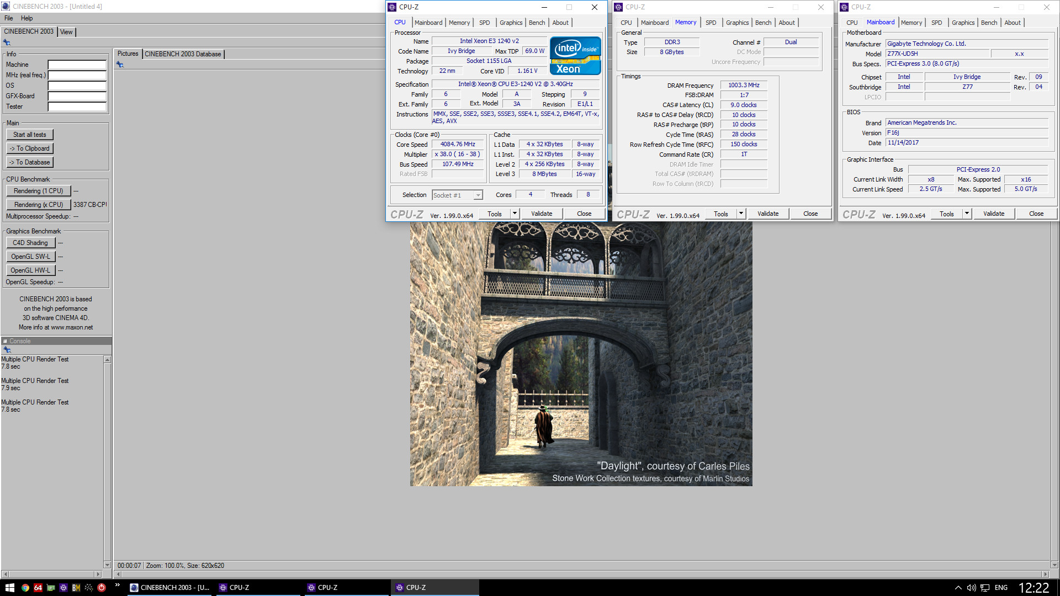Launch Chrome from the taskbar

(25, 588)
